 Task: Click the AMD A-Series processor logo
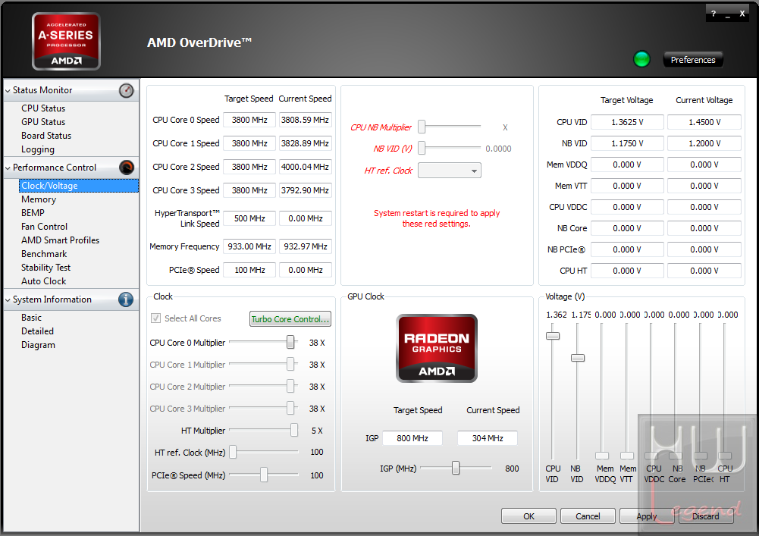click(x=66, y=41)
